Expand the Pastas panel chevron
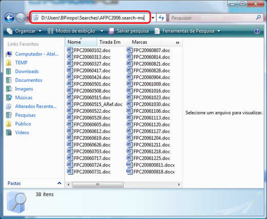Screen dimensions: 267x219 coord(60,183)
